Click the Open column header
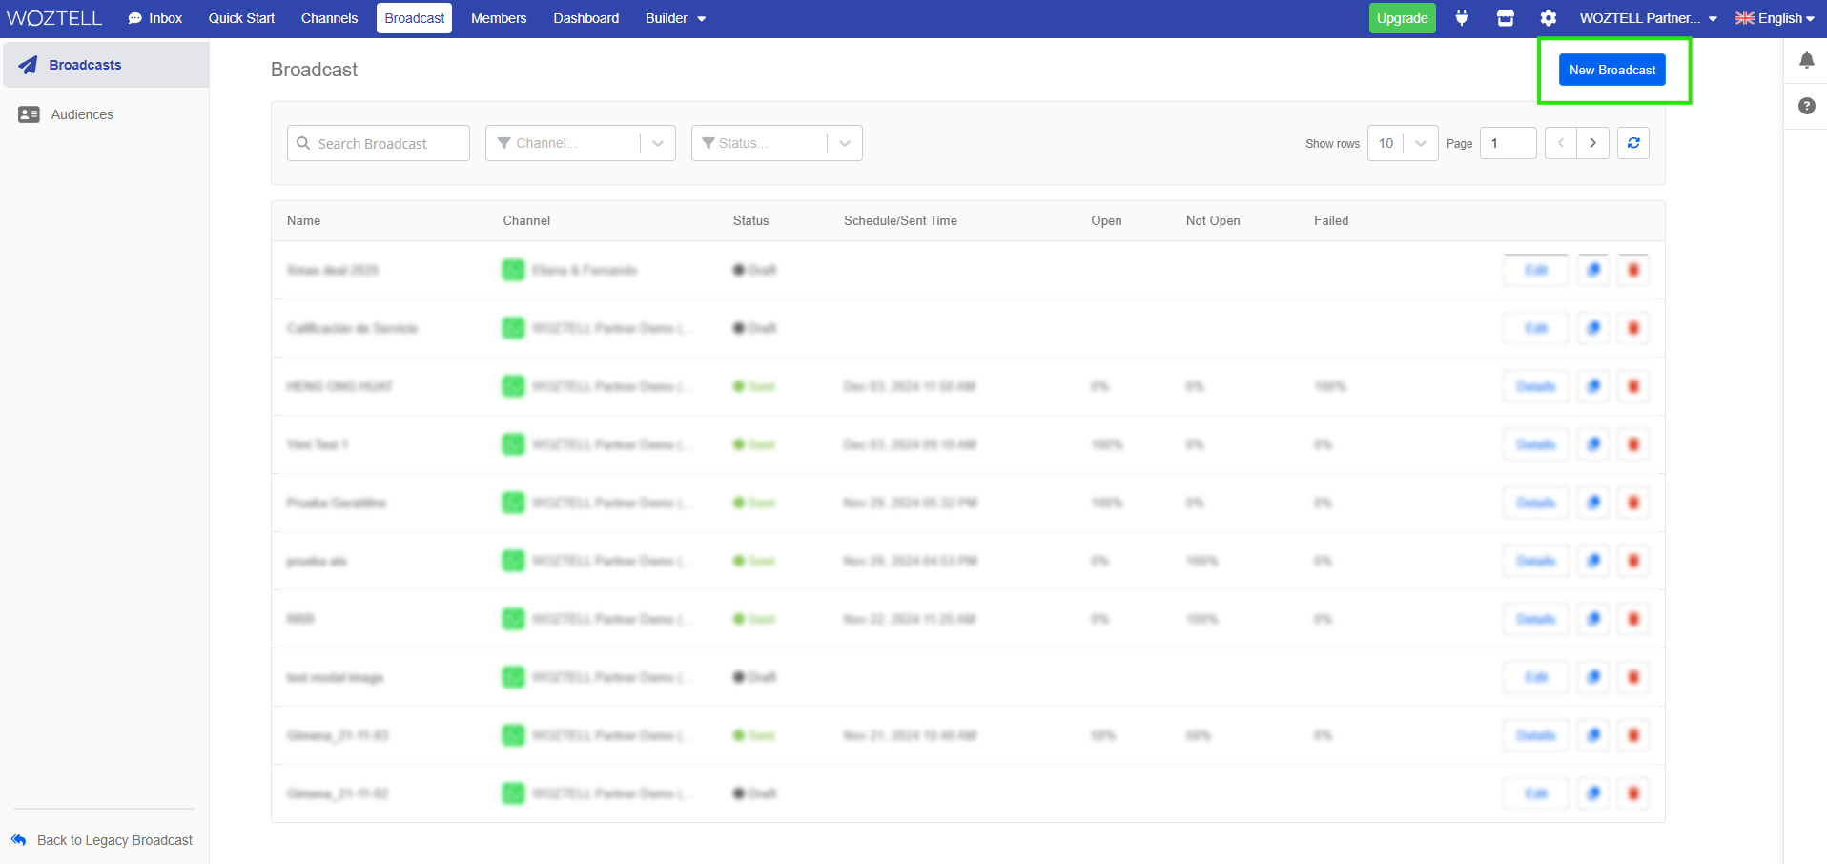 [x=1106, y=220]
